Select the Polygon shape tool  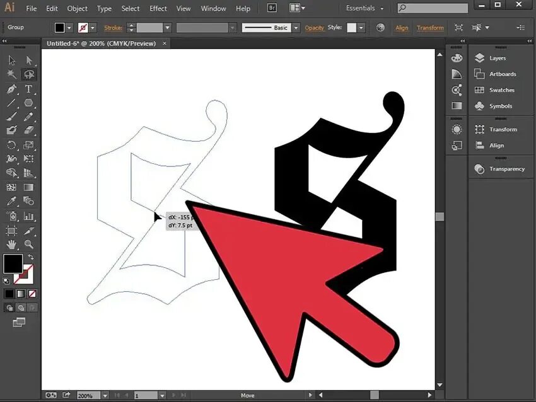[x=29, y=103]
